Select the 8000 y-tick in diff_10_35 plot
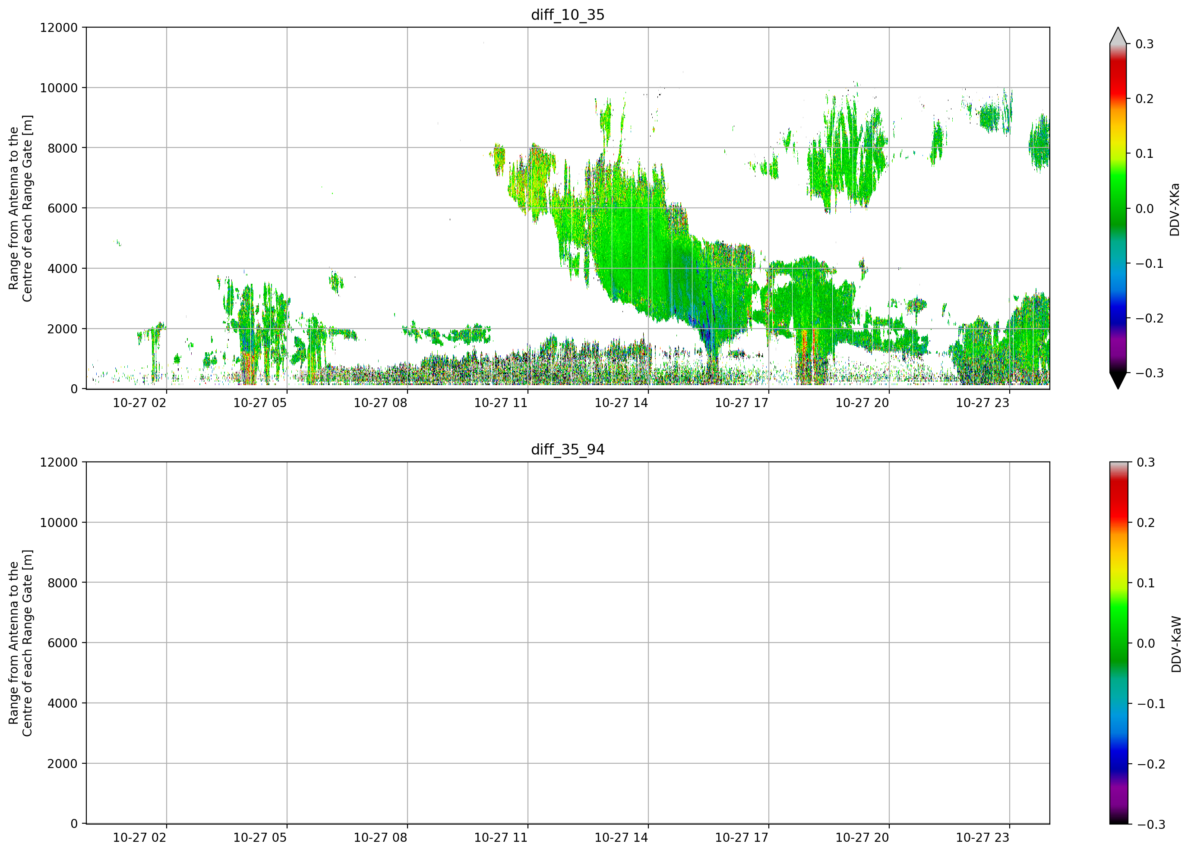Image resolution: width=1191 pixels, height=853 pixels. tap(63, 148)
